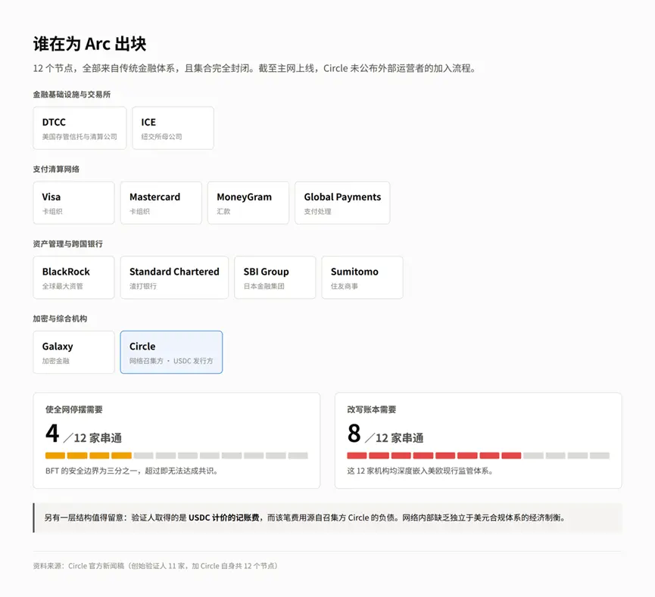655x597 pixels.
Task: Select the Standard Chartered card
Action: click(174, 278)
